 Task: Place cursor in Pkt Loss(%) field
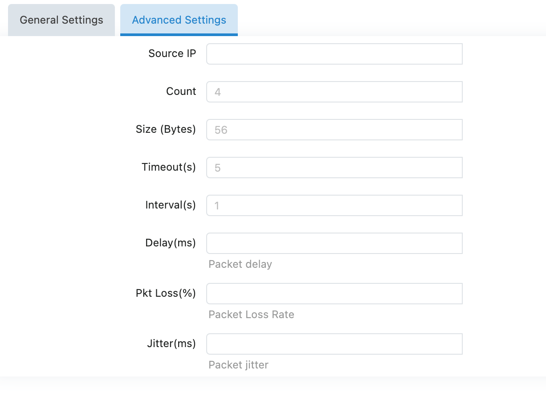(x=334, y=294)
